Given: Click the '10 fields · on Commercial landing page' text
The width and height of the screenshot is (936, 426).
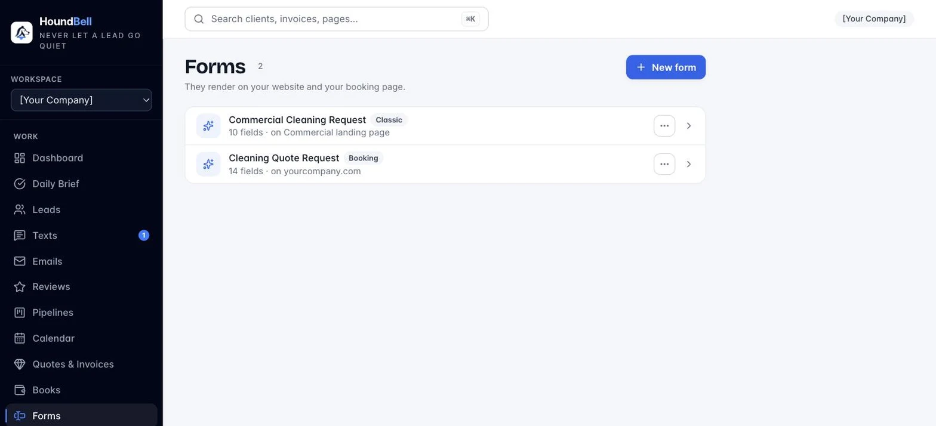Looking at the screenshot, I should (x=309, y=132).
